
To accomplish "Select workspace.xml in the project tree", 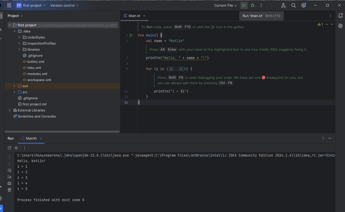I will coord(39,80).
